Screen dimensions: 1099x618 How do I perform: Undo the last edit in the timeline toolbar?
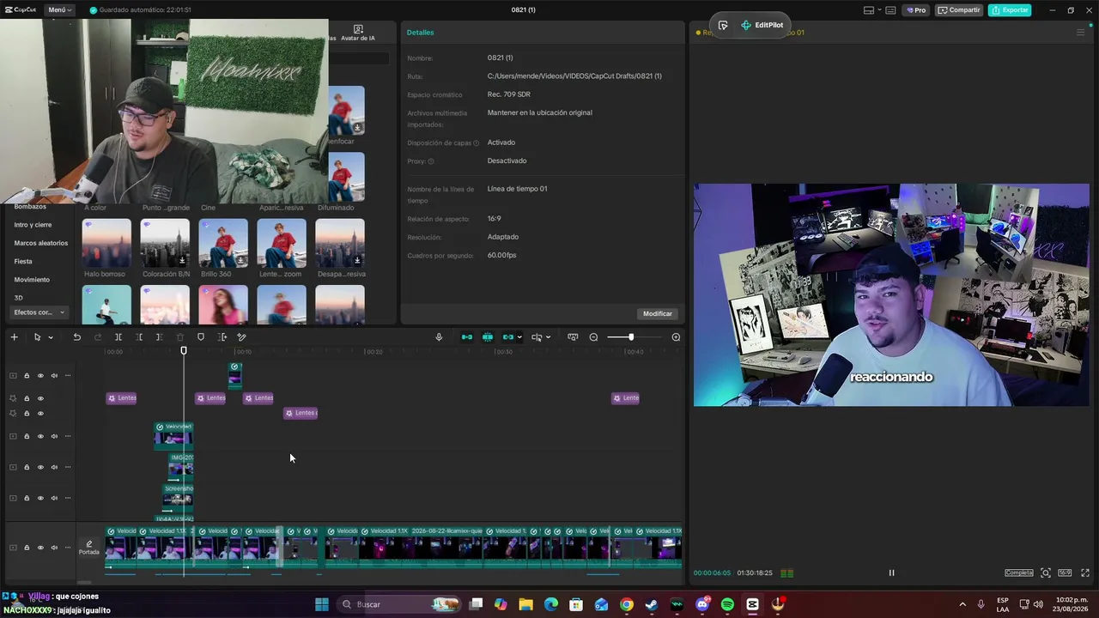tap(76, 337)
